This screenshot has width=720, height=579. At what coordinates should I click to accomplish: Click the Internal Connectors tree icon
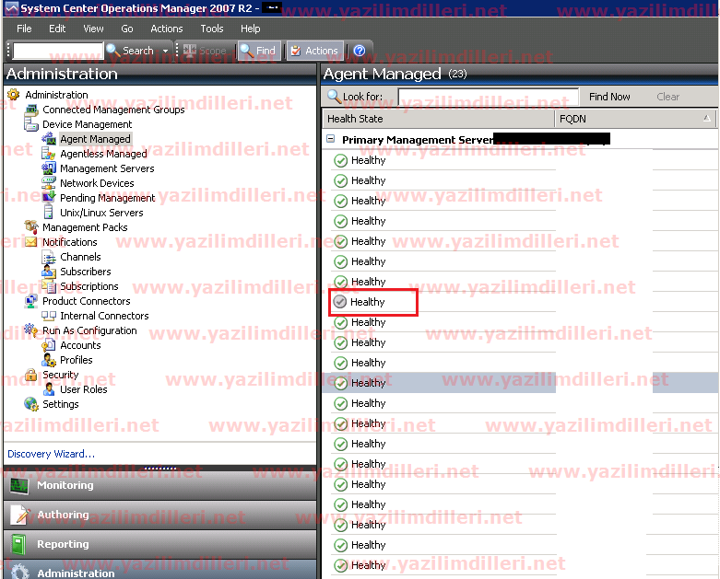tap(49, 316)
